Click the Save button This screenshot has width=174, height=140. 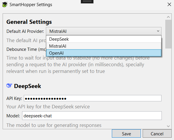pyautogui.click(x=126, y=134)
